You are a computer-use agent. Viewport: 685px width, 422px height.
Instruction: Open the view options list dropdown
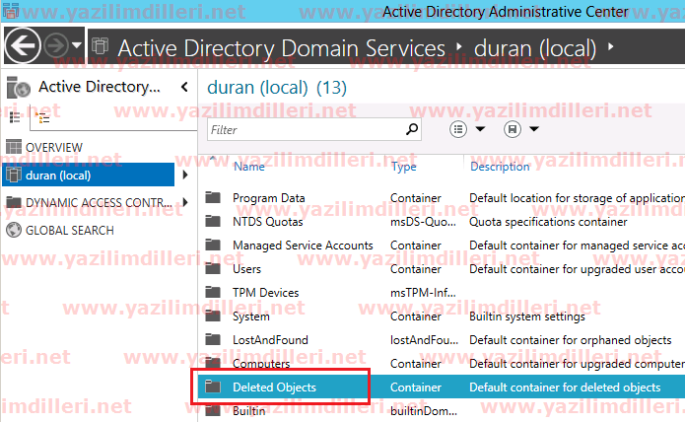click(468, 129)
